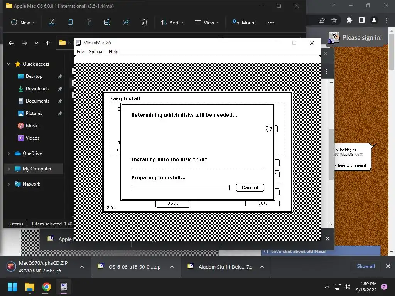Open Documents in Quick access
Screen dimensions: 395x296
[x=37, y=101]
